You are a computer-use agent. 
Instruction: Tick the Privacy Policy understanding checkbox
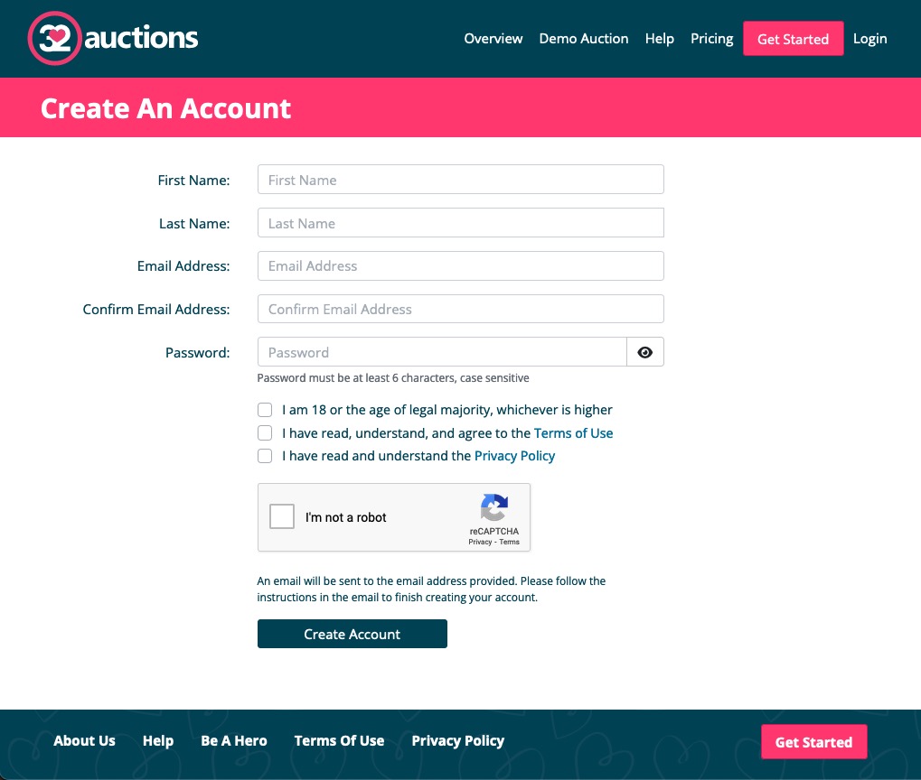click(265, 456)
